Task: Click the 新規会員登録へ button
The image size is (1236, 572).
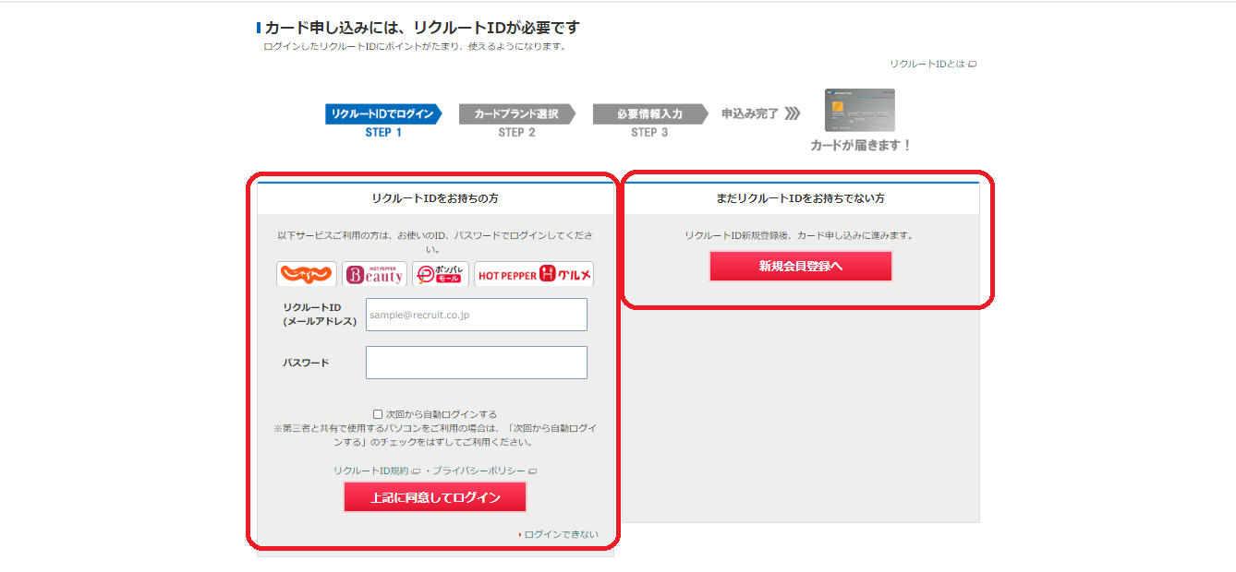Action: (x=801, y=267)
